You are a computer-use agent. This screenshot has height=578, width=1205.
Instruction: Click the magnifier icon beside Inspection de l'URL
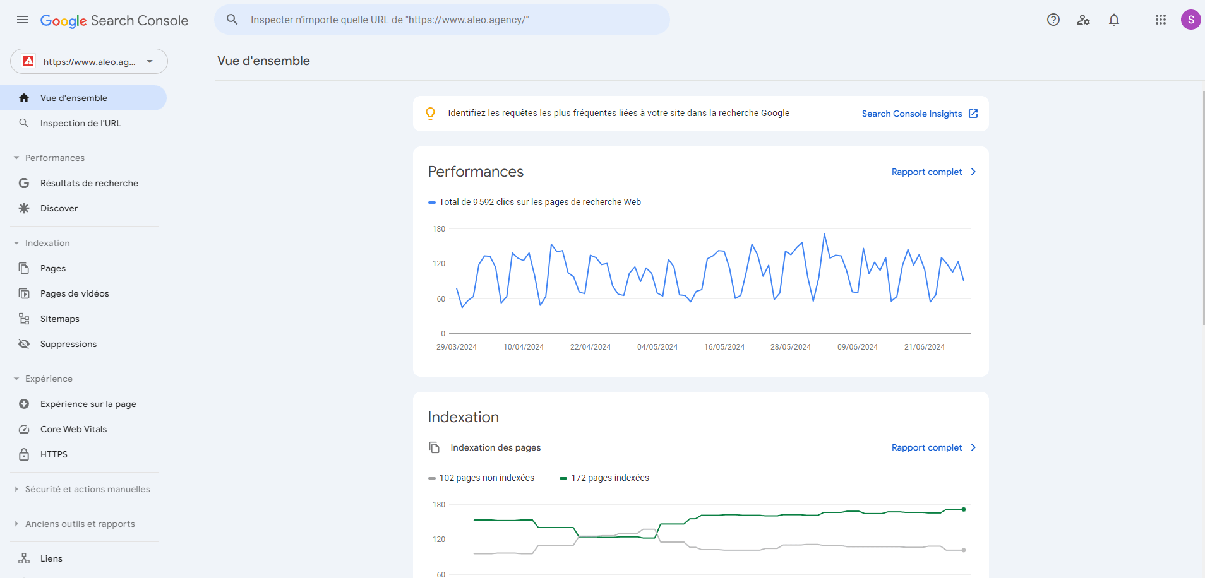[24, 123]
